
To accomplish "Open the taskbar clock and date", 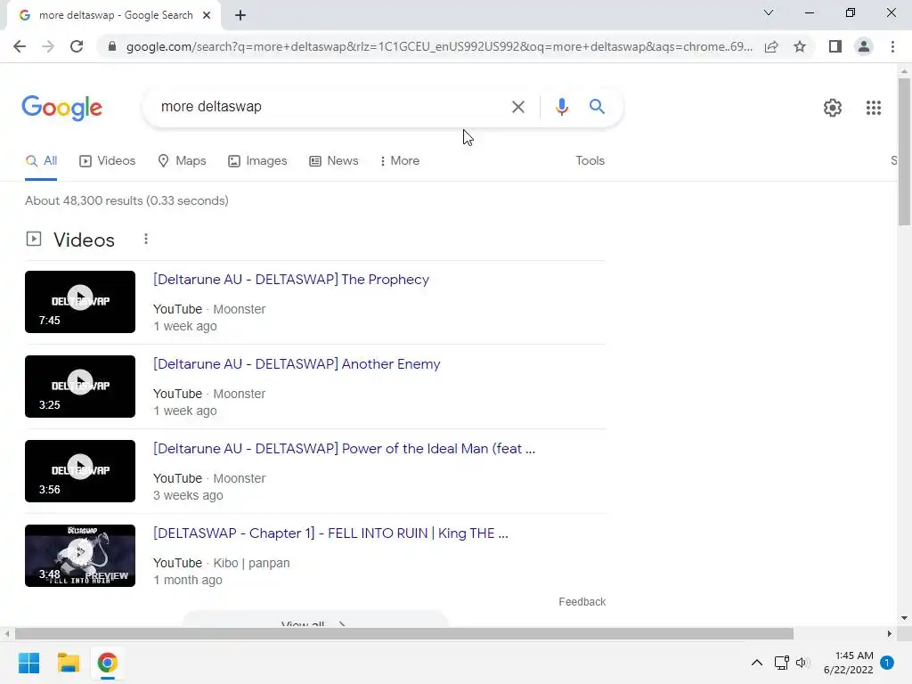I will 848,663.
